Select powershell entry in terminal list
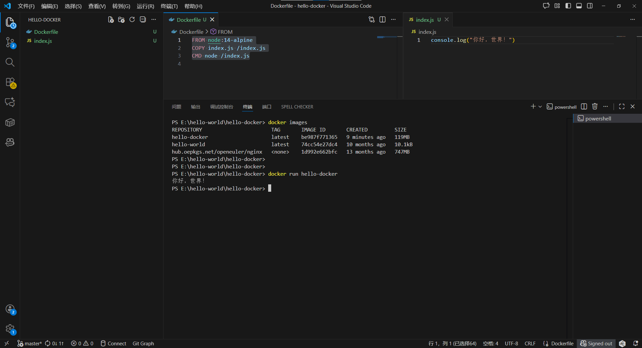This screenshot has height=348, width=642. point(608,118)
